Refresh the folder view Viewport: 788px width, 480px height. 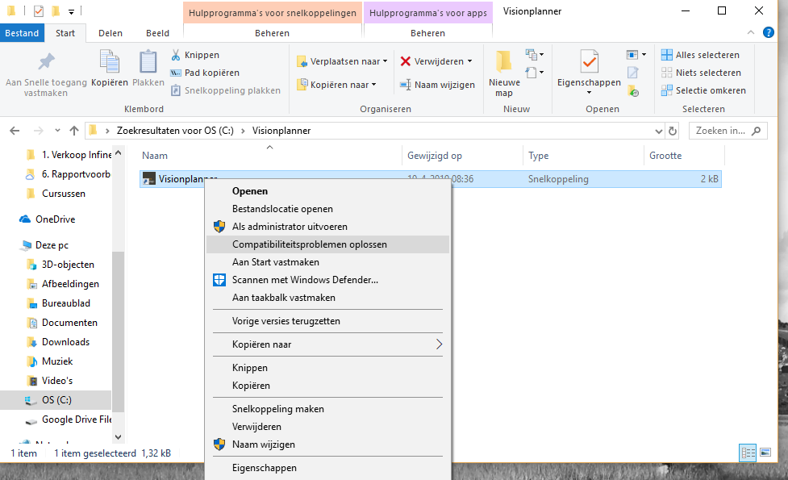pos(673,131)
